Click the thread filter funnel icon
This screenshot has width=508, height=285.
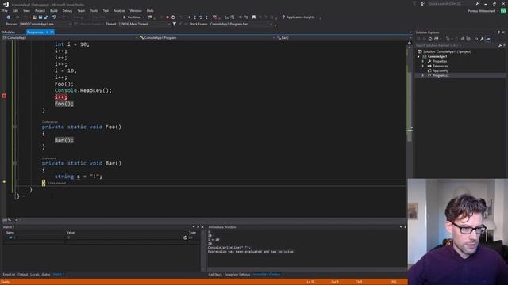(175, 24)
